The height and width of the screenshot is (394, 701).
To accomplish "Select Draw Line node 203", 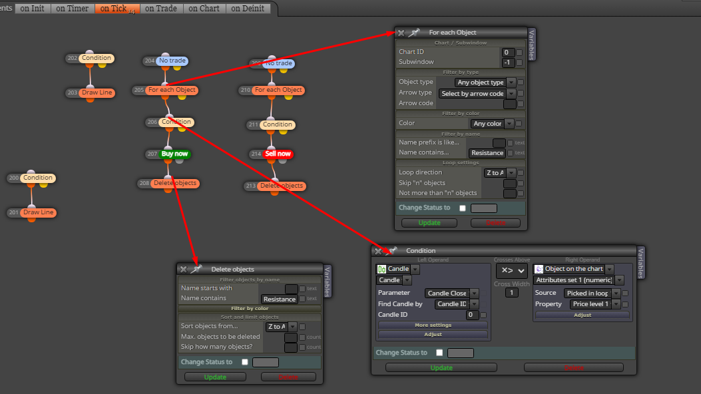I will tap(97, 93).
